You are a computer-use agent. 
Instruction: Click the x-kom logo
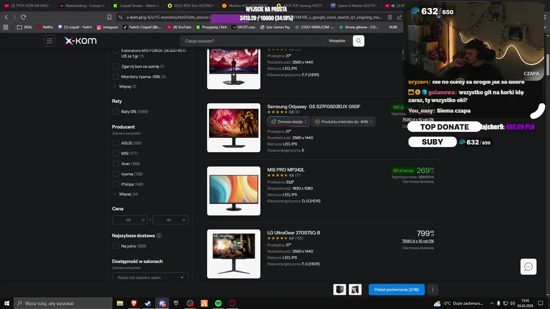click(x=80, y=41)
